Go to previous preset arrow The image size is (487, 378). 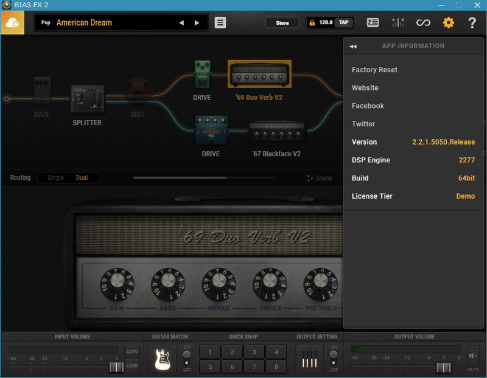pyautogui.click(x=181, y=22)
